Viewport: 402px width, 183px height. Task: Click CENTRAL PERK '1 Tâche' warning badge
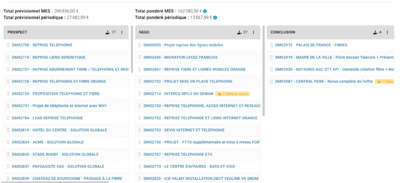click(x=385, y=82)
